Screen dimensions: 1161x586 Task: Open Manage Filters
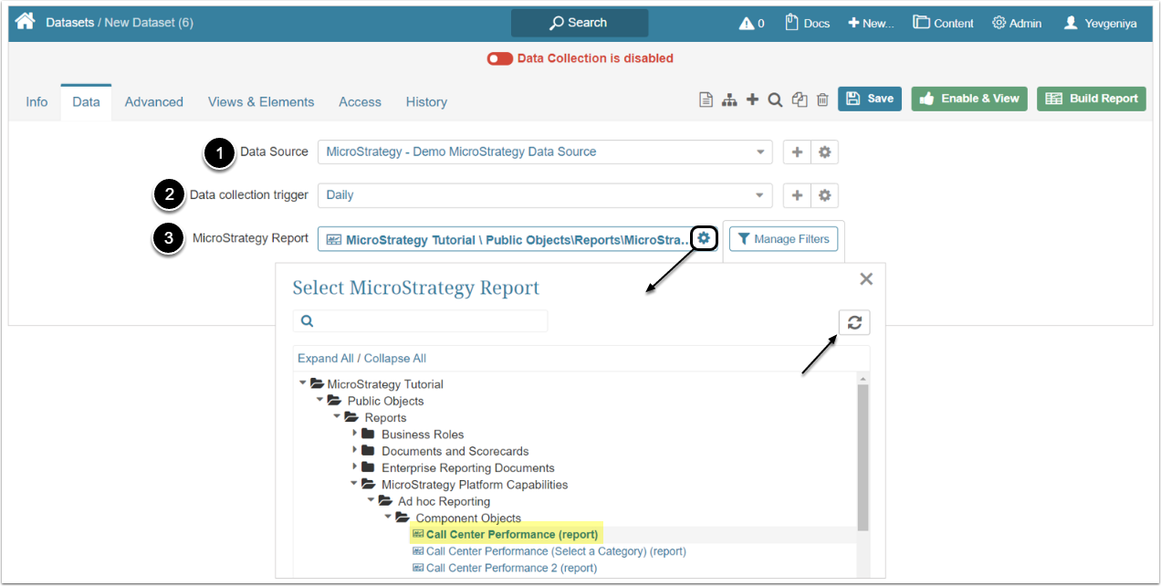783,239
